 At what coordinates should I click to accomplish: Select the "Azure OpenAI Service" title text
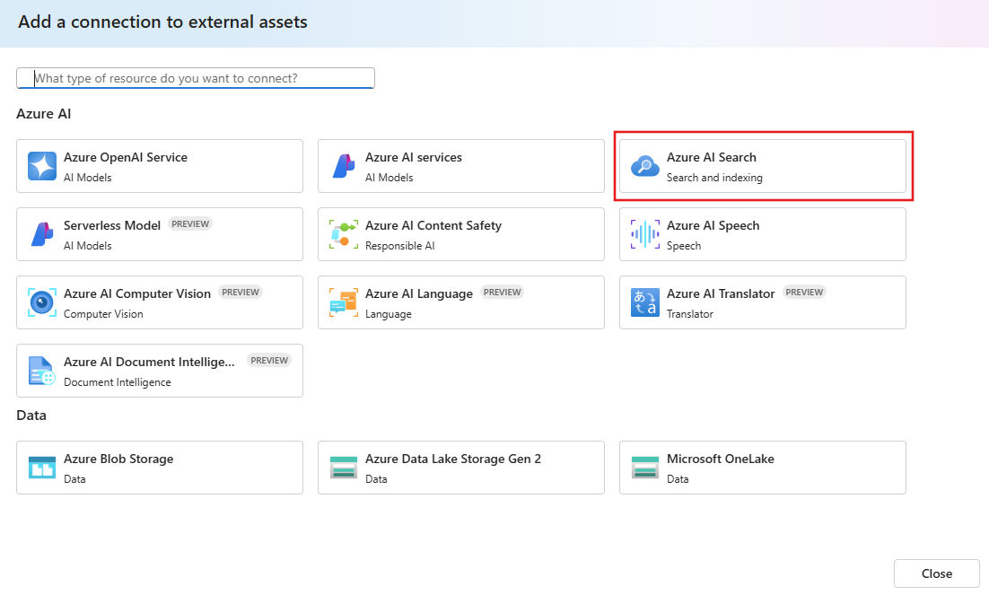[x=126, y=157]
